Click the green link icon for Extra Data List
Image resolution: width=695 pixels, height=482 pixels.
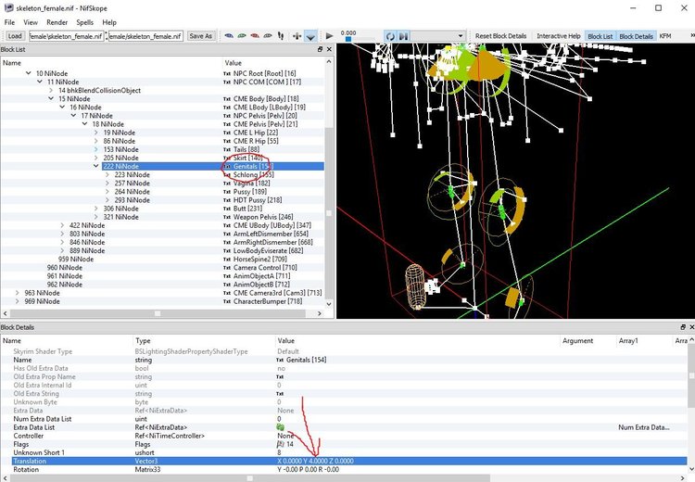pos(280,427)
